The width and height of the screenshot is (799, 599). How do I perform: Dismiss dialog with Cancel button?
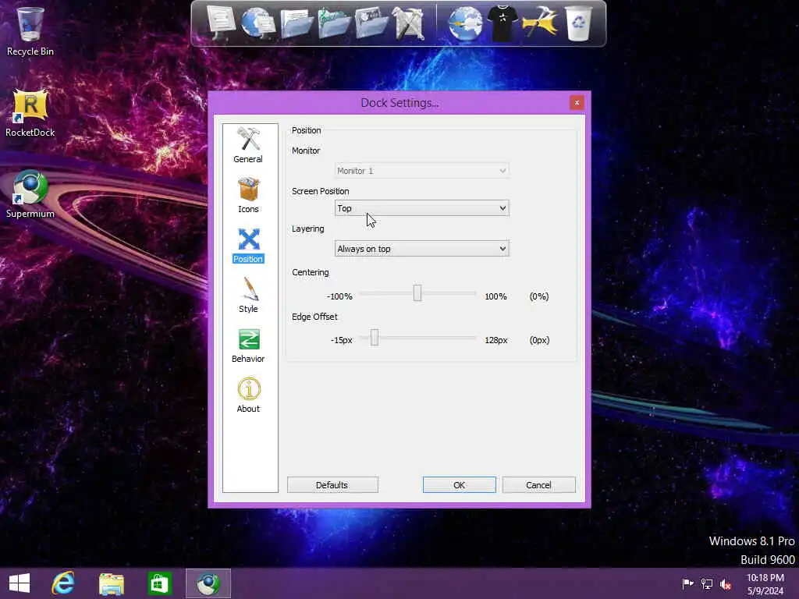click(538, 485)
